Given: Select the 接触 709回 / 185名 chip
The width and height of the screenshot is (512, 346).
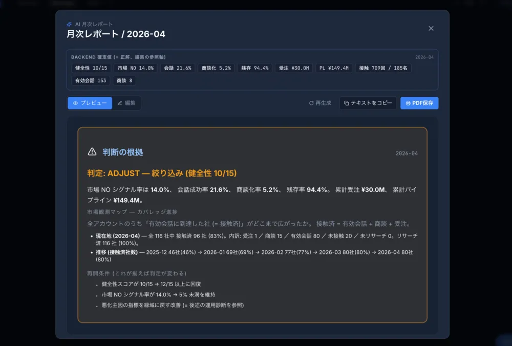Looking at the screenshot, I should click(x=383, y=68).
